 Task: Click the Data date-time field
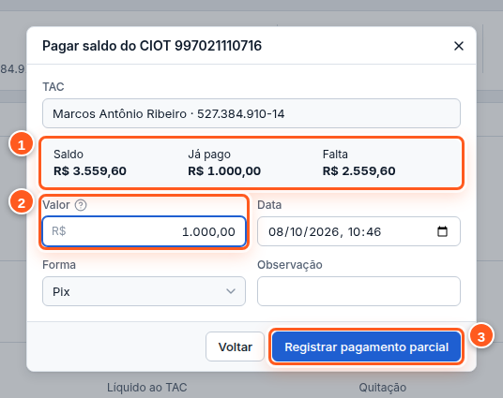tap(358, 231)
